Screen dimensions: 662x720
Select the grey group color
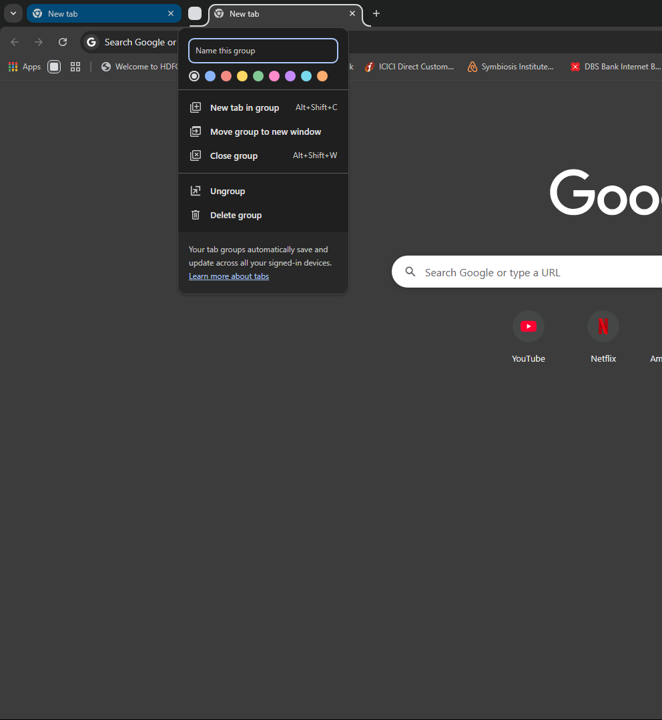[194, 76]
